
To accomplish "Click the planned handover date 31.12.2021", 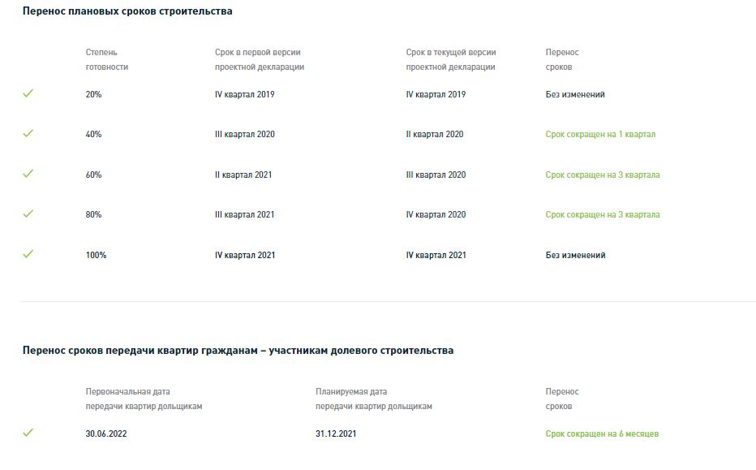I will 336,433.
